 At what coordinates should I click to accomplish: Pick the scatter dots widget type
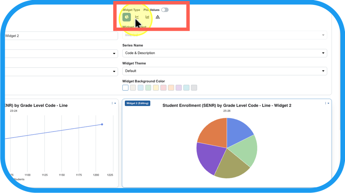tap(158, 17)
